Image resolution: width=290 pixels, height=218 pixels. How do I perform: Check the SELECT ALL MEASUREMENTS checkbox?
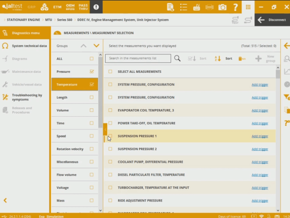(110, 72)
